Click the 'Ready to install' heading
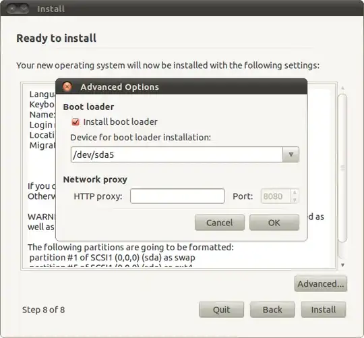 pyautogui.click(x=57, y=38)
